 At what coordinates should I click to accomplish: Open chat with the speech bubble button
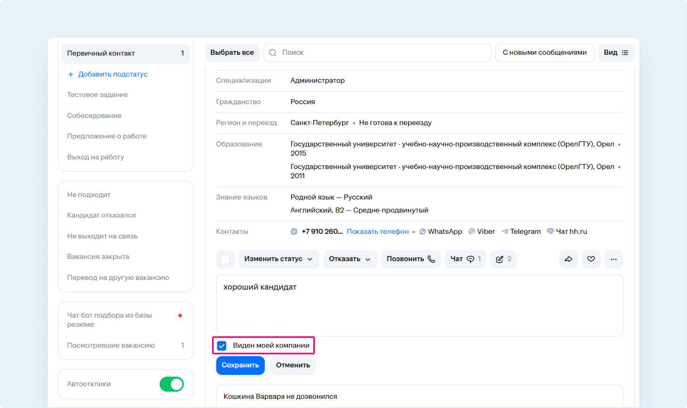[x=465, y=259]
